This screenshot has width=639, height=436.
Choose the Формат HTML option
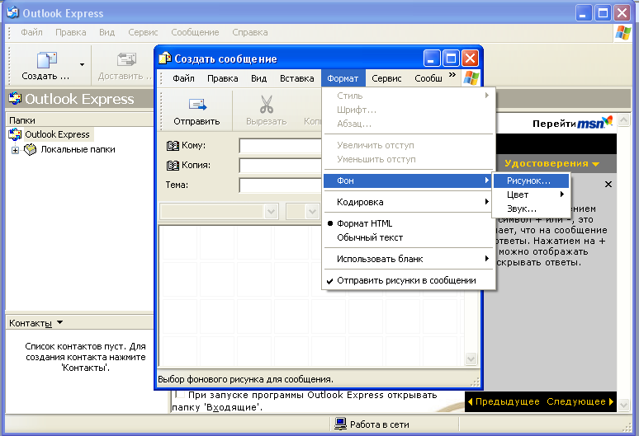pyautogui.click(x=409, y=223)
